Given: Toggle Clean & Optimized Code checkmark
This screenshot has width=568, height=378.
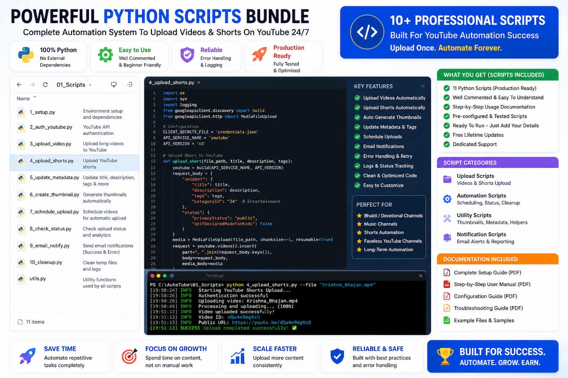Looking at the screenshot, I should pos(357,176).
